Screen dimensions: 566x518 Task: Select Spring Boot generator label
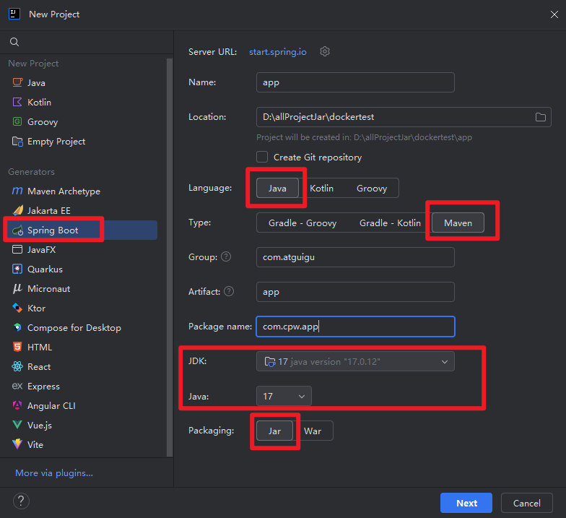(53, 230)
